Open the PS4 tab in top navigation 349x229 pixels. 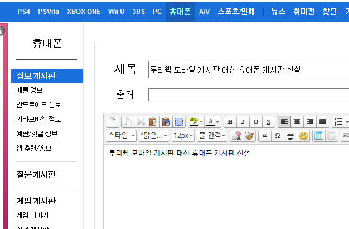click(24, 12)
